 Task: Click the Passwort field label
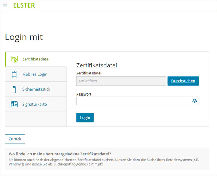click(83, 94)
